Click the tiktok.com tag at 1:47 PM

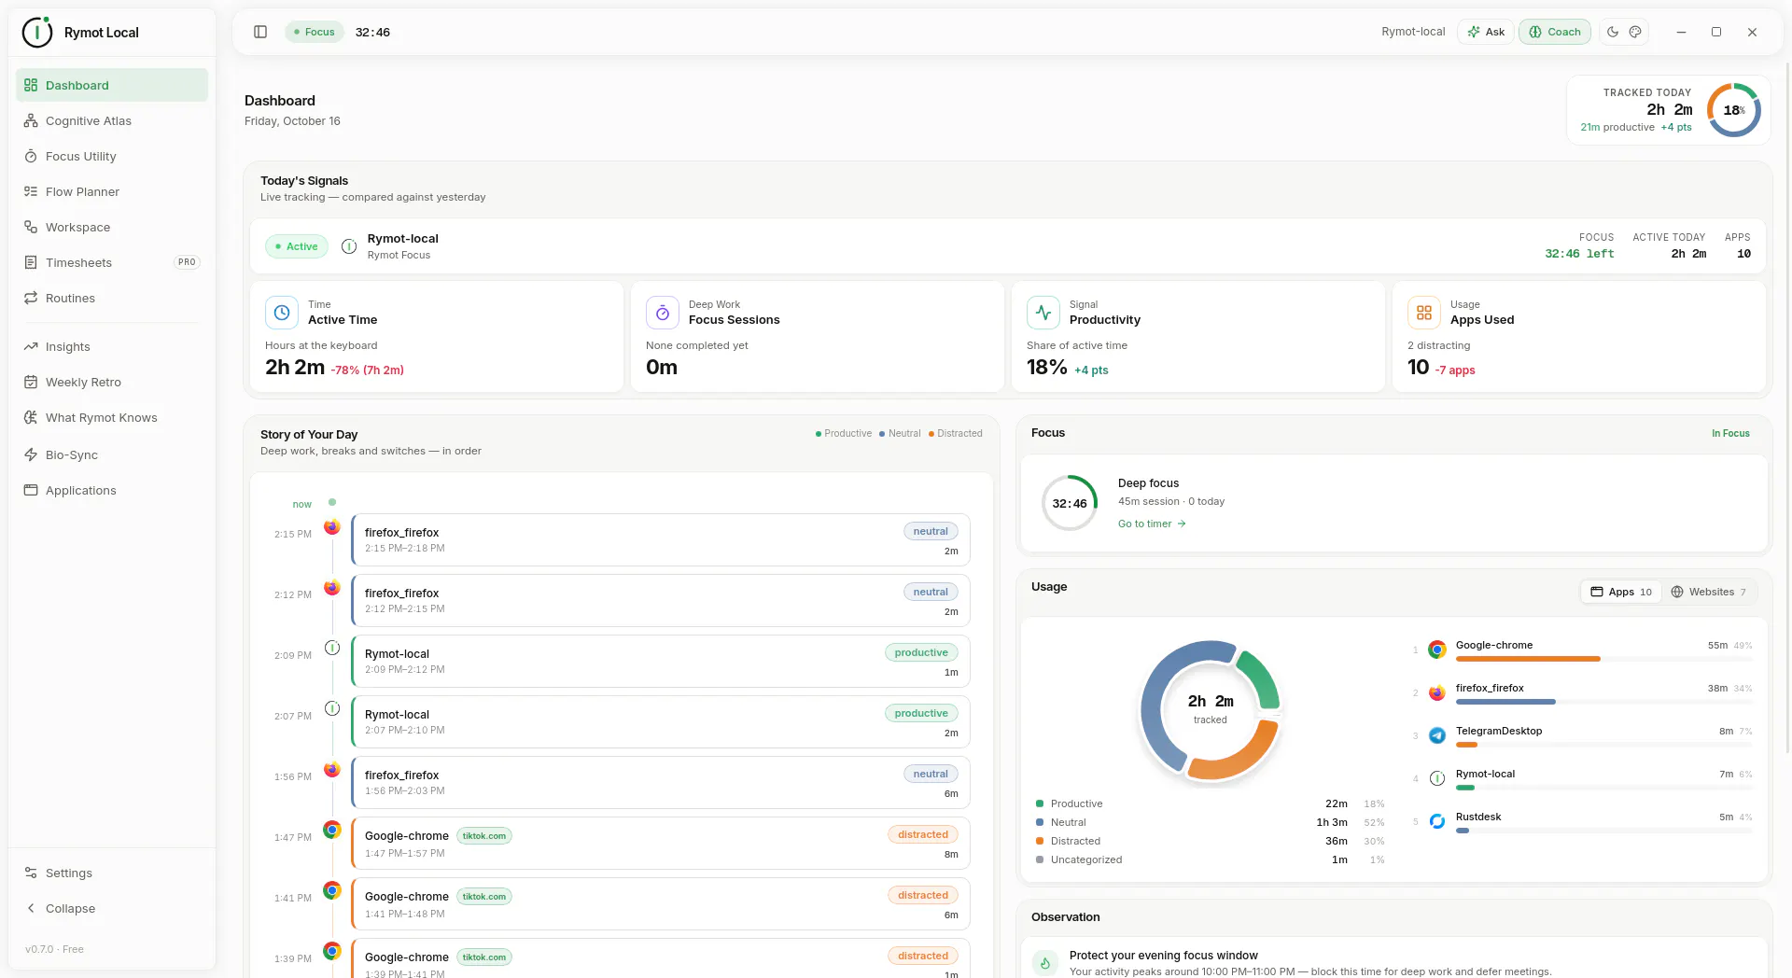[x=484, y=836]
